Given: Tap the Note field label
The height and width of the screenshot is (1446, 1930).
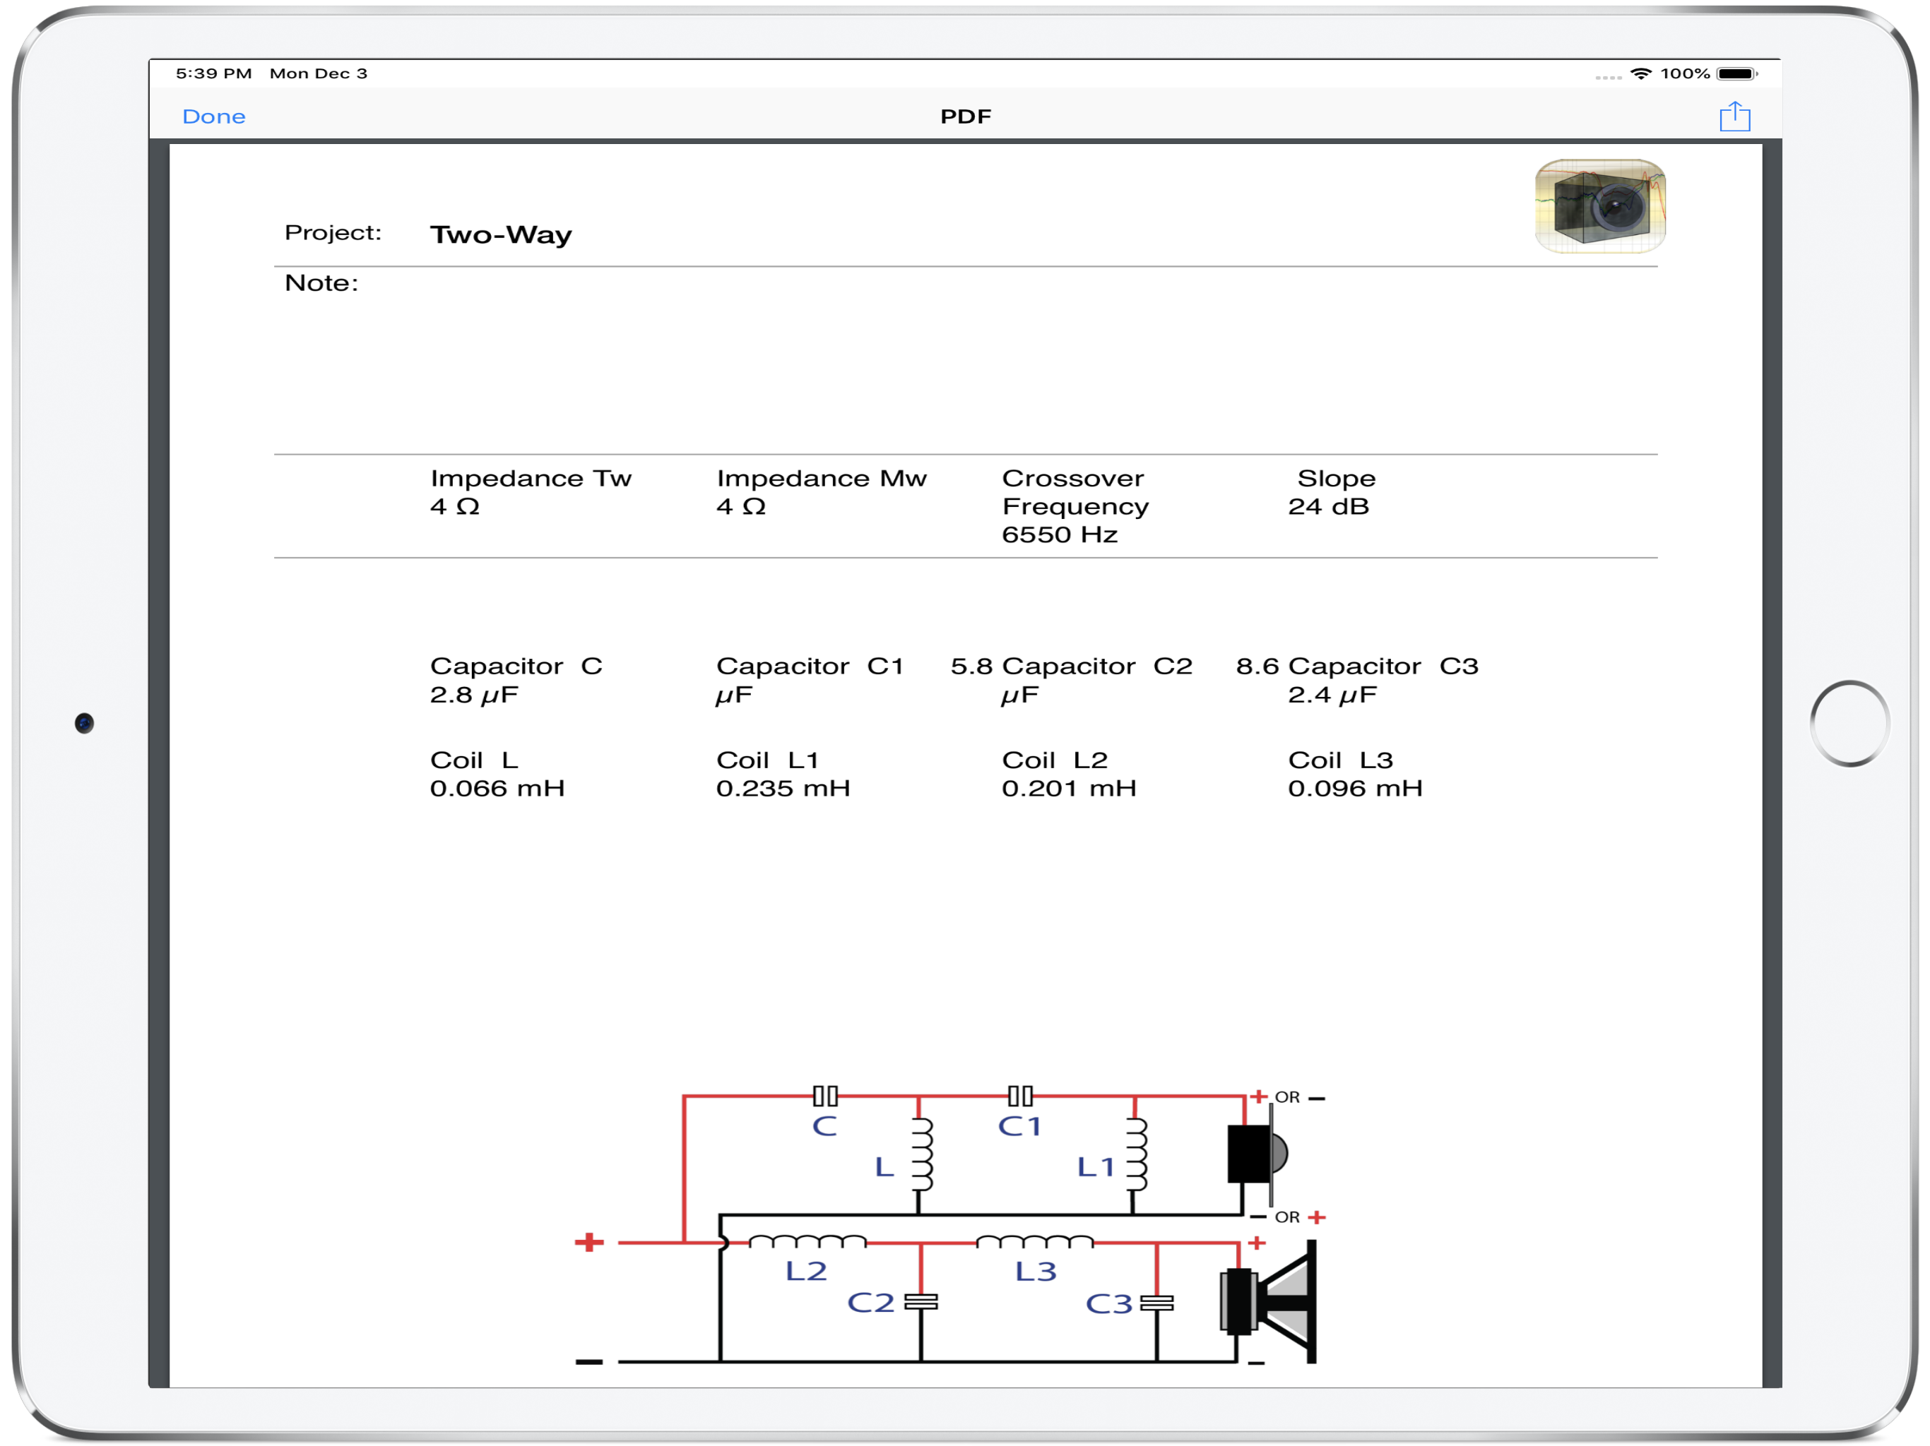Looking at the screenshot, I should pos(321,282).
